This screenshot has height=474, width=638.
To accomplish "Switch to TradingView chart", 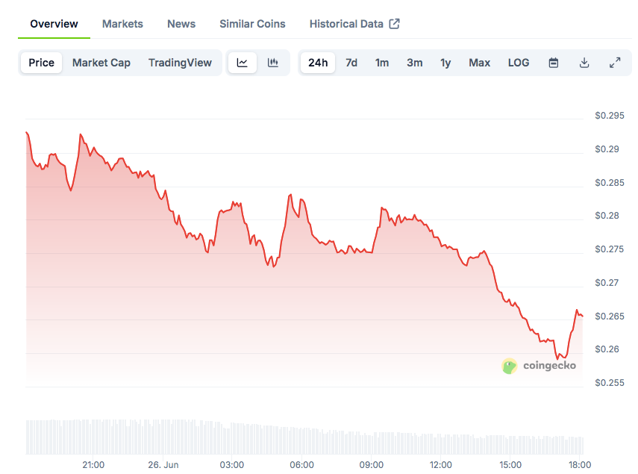I will [180, 63].
